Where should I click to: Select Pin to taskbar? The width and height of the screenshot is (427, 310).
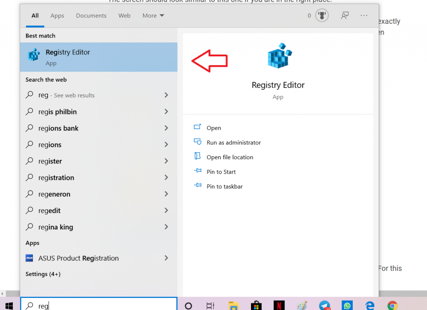coord(225,187)
